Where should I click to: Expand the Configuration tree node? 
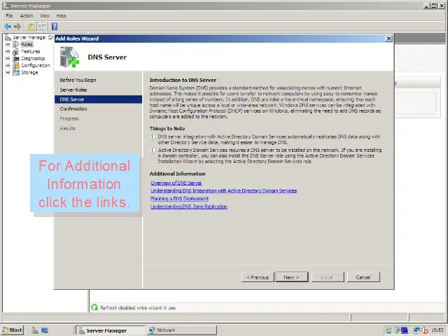coord(8,65)
